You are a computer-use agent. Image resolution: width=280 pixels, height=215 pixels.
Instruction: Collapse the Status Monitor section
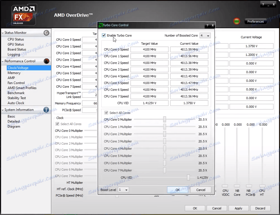(3, 33)
